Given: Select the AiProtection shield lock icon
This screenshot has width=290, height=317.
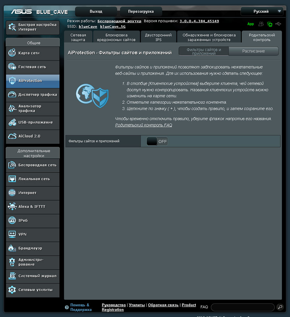Looking at the screenshot, I should [12, 81].
